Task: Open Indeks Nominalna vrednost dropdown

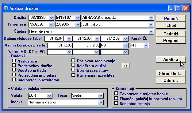Action: tap(101, 103)
